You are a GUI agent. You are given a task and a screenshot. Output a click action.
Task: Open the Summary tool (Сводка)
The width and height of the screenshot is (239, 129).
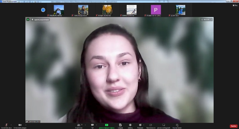coord(120,126)
